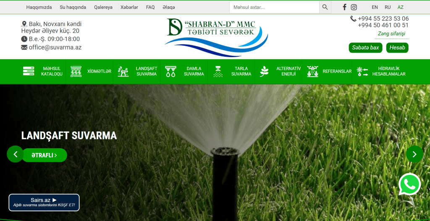Click the Hesab account button
The image size is (430, 221).
pyautogui.click(x=397, y=47)
